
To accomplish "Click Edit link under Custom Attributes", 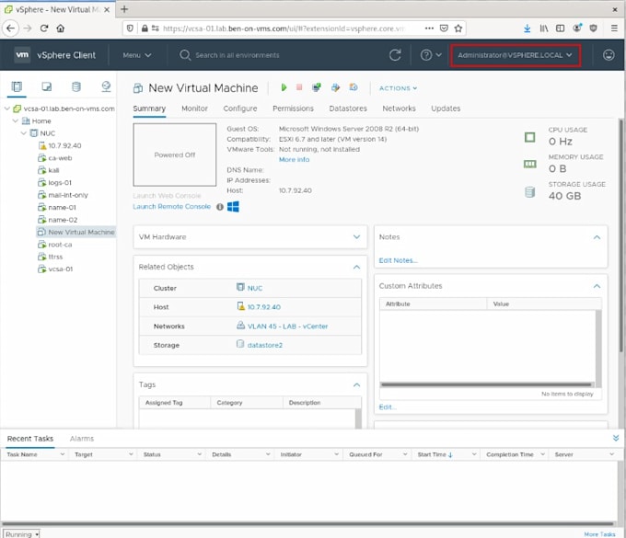I will pyautogui.click(x=388, y=407).
